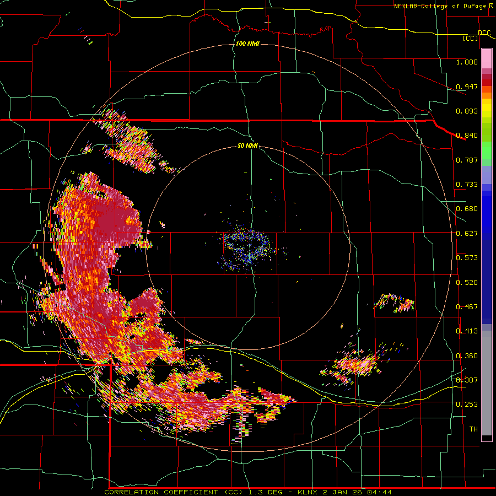
Task: Click the "NEXLAB-College of DuPage" header text
Action: (440, 6)
